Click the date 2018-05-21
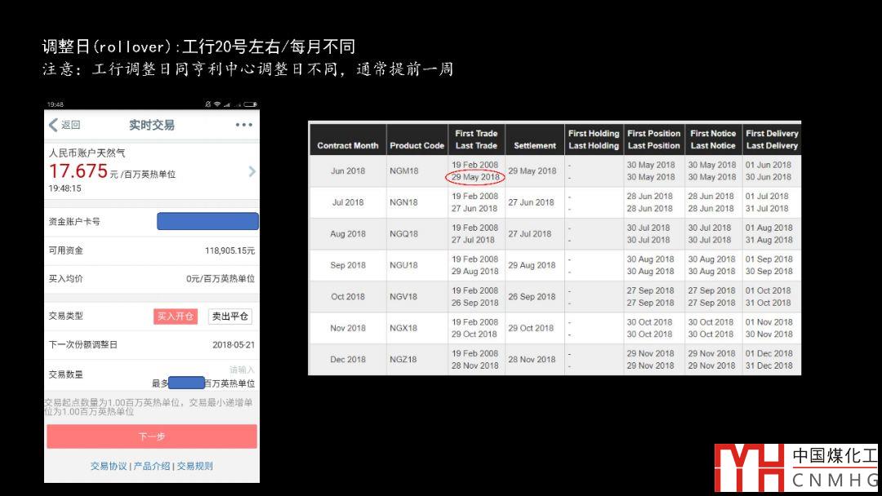The image size is (882, 496). 234,345
